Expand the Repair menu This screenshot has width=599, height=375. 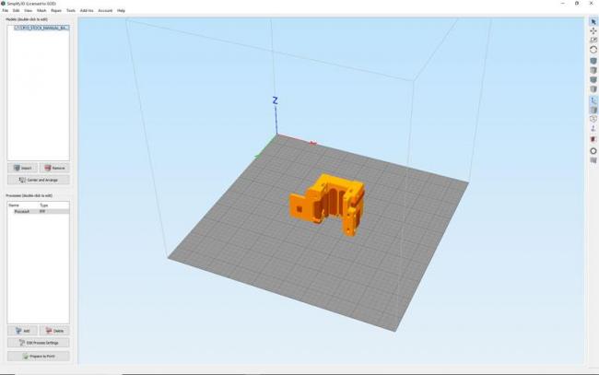tap(56, 10)
